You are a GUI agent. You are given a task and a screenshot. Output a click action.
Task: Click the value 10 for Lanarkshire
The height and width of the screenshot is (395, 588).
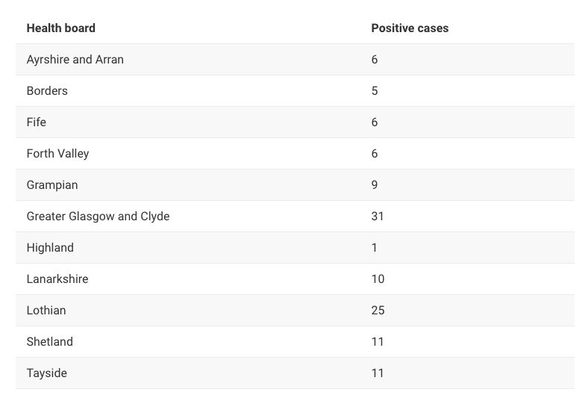coord(378,279)
